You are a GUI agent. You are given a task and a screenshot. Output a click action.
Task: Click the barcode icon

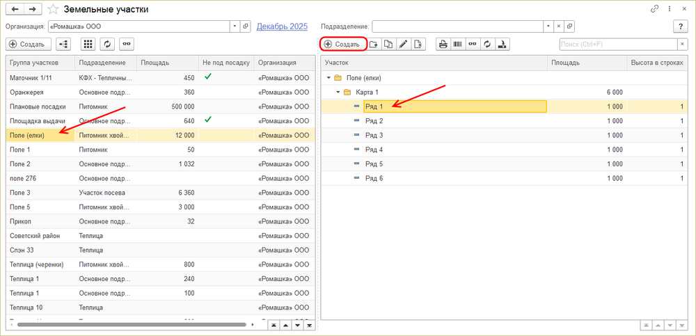point(458,45)
